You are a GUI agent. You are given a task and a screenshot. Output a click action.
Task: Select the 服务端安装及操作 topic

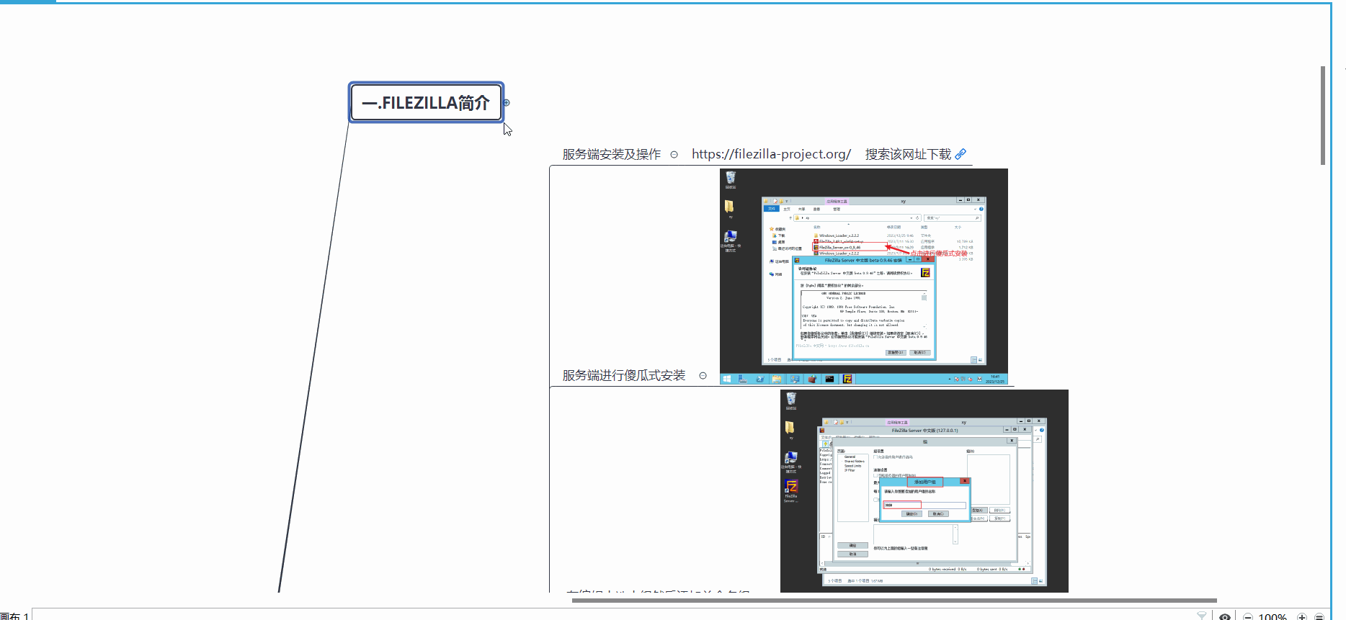click(x=611, y=154)
